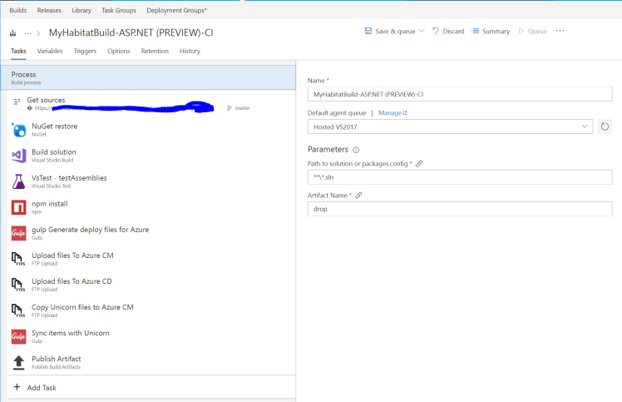
Task: Click the Manage agent queue link
Action: (392, 112)
